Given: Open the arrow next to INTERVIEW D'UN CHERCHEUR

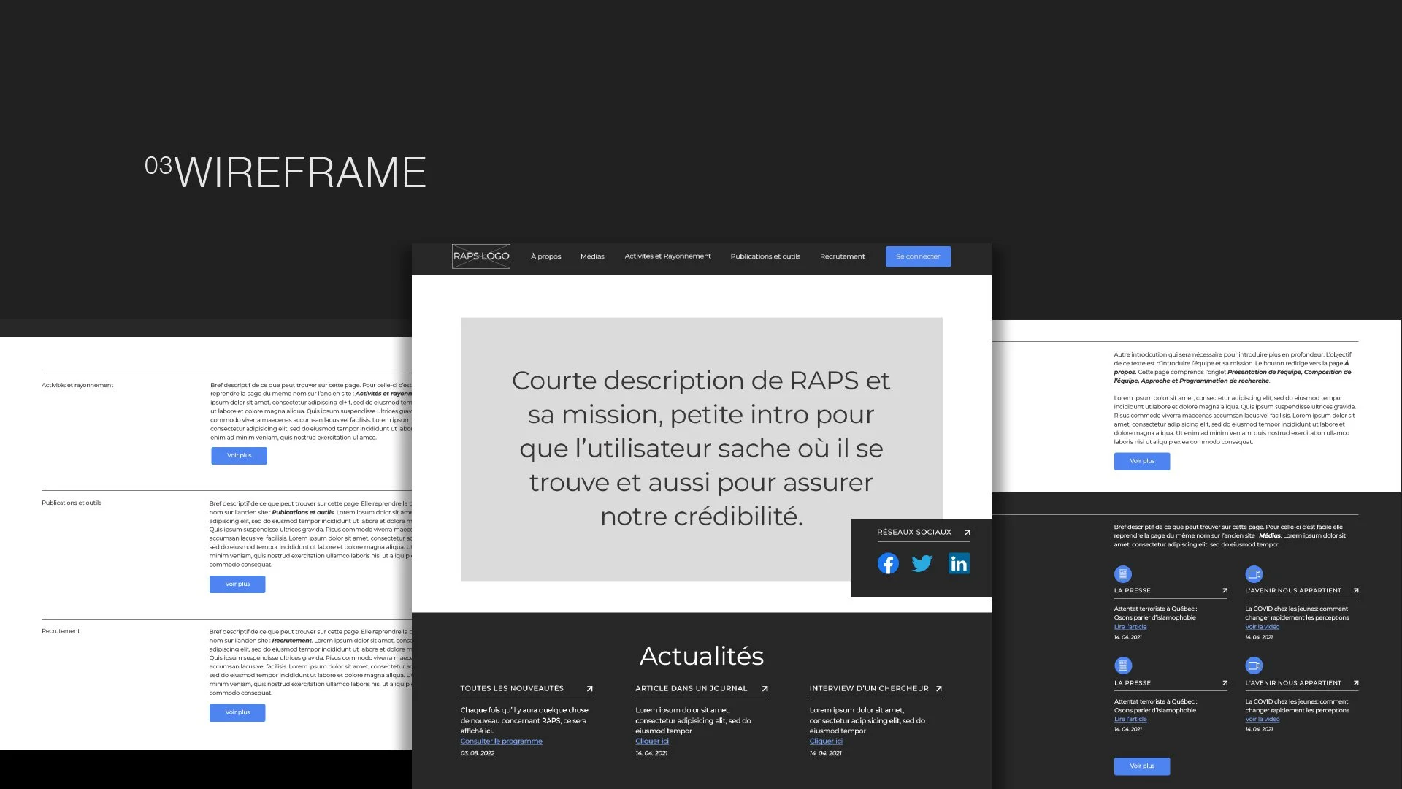Looking at the screenshot, I should click(x=938, y=688).
